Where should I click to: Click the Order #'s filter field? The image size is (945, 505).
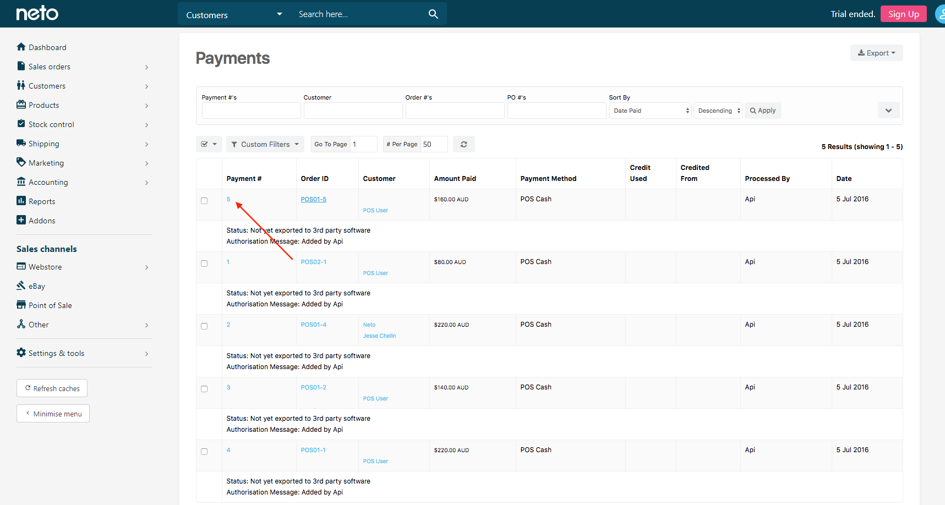coord(455,111)
